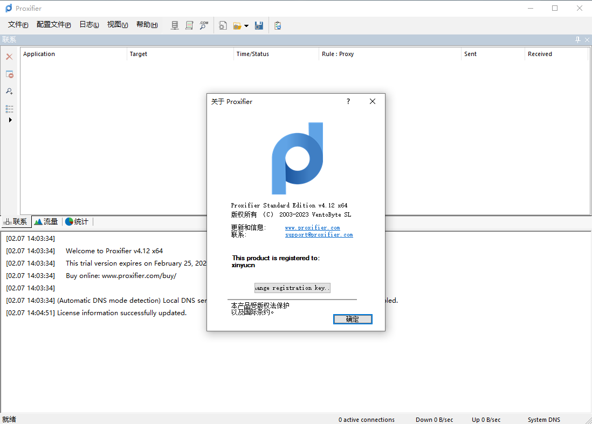
Task: Click the list view sidebar icon
Action: pyautogui.click(x=10, y=109)
